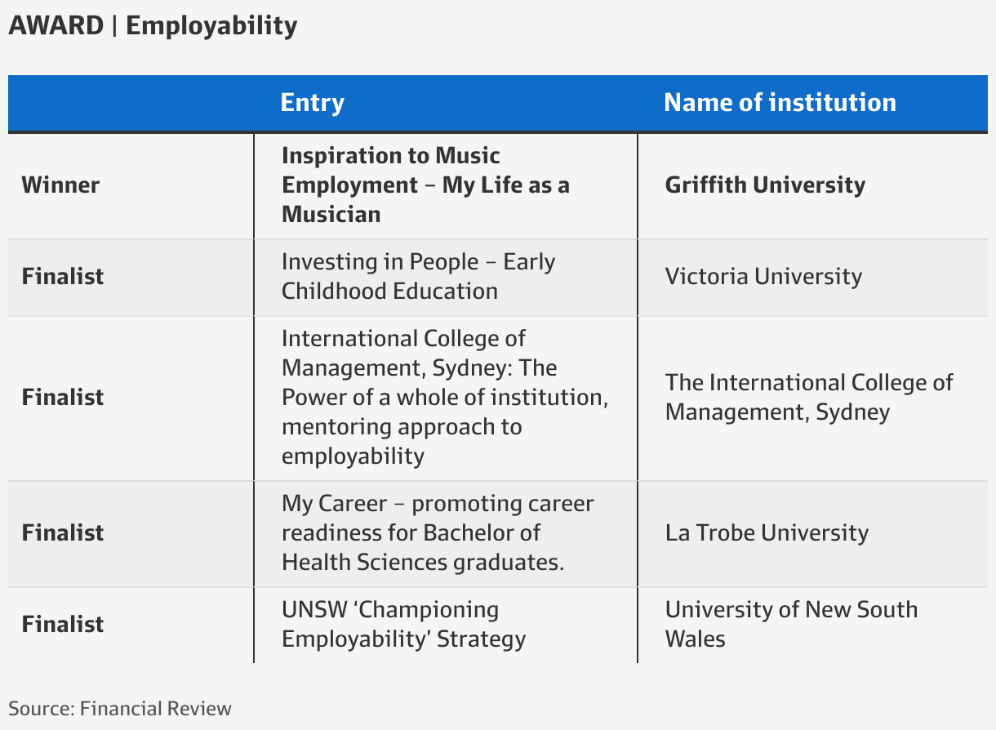Select 'The International College of Management, Sydney' cell
Image resolution: width=996 pixels, height=730 pixels.
(x=809, y=397)
